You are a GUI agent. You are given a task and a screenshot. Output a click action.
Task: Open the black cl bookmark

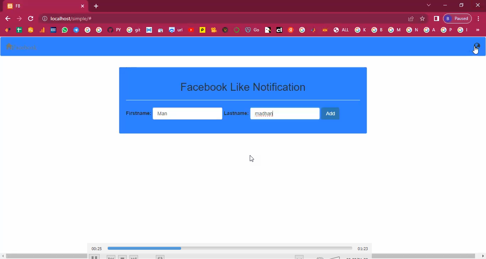(x=279, y=30)
